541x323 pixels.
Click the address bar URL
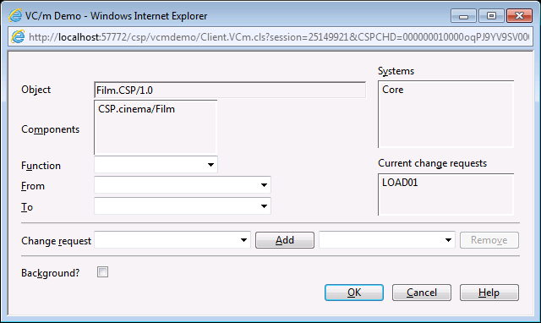click(279, 37)
